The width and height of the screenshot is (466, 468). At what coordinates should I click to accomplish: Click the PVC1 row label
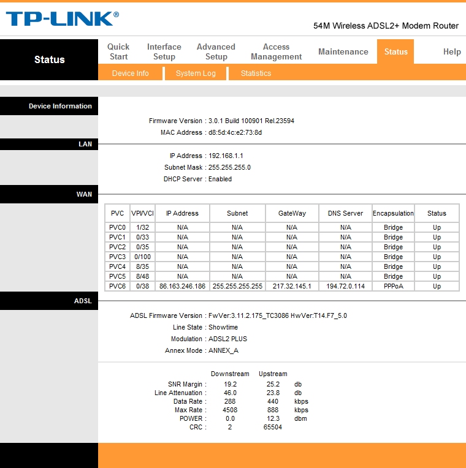pos(117,237)
